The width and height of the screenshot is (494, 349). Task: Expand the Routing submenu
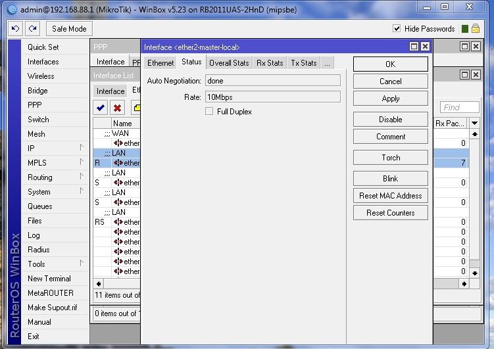82,177
